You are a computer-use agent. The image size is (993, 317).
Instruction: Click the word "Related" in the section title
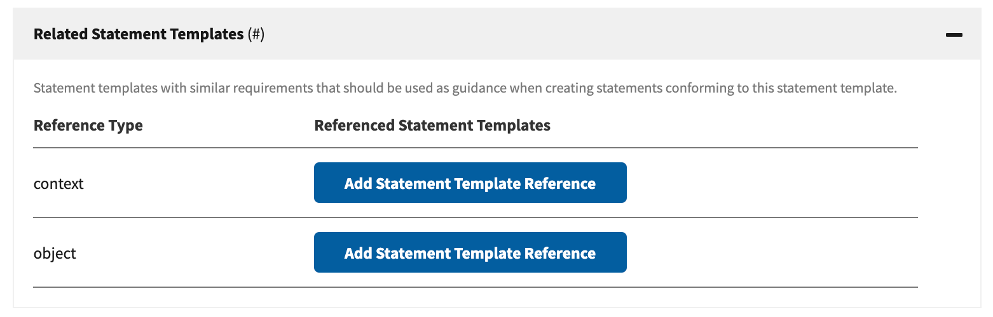pos(60,34)
